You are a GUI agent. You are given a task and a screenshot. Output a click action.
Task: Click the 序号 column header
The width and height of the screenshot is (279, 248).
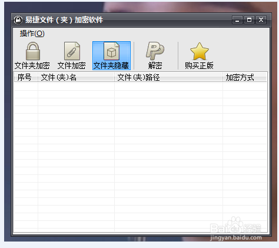26,77
